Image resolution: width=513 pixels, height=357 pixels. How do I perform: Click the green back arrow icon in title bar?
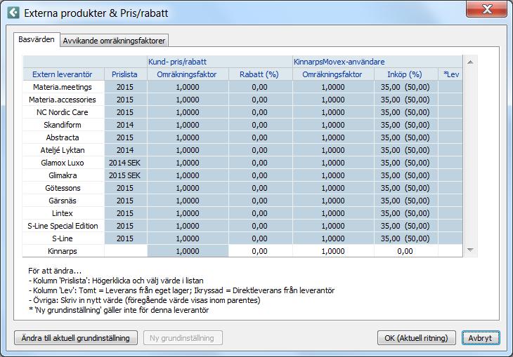pyautogui.click(x=13, y=13)
